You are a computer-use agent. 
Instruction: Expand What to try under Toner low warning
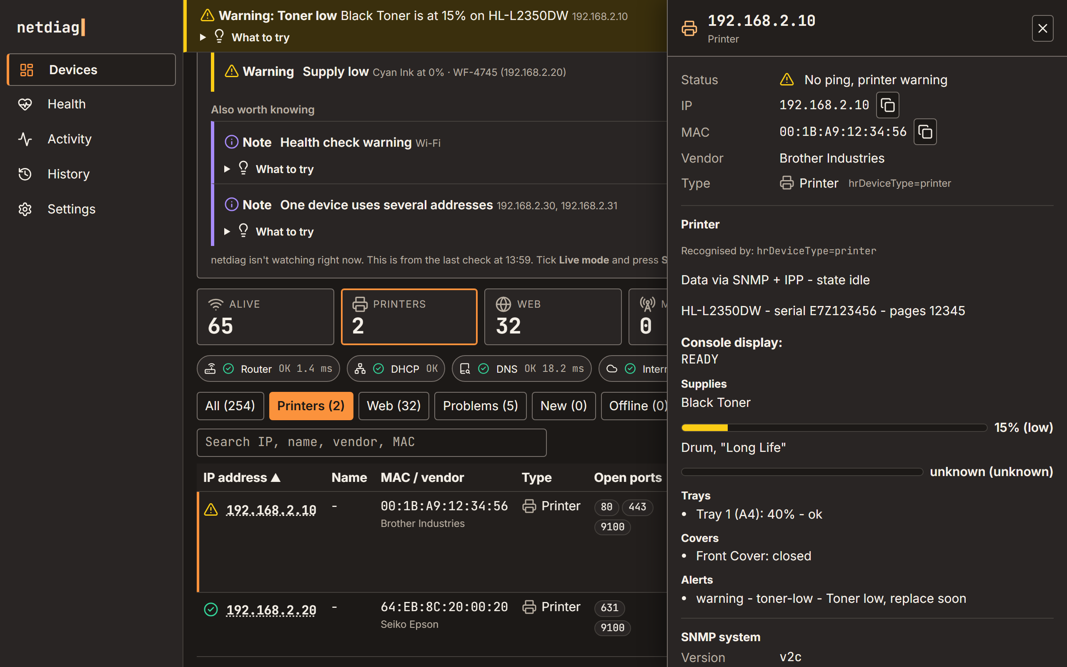pyautogui.click(x=245, y=38)
